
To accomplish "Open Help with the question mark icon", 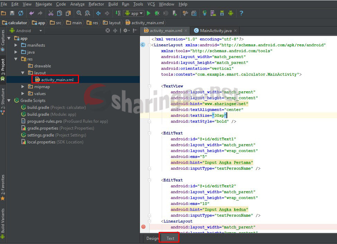I will click(x=241, y=13).
